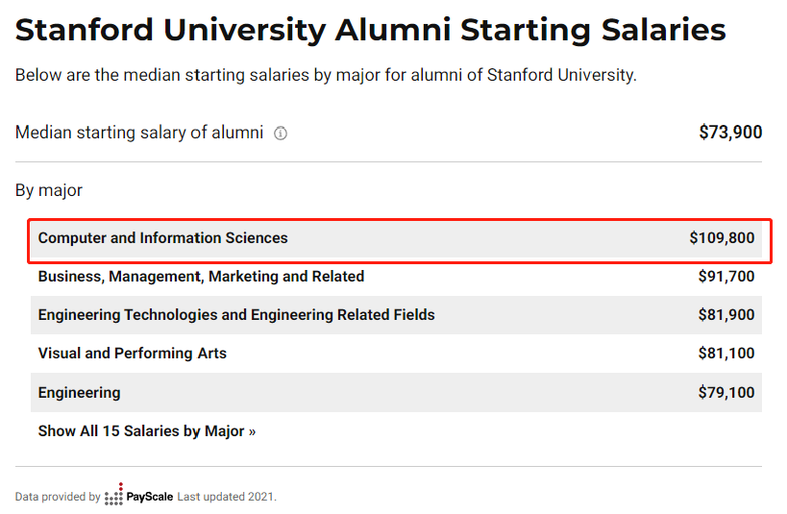Click the info icon beside median starting salary

[x=281, y=133]
